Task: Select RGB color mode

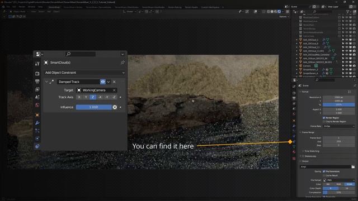Action: click(339, 184)
